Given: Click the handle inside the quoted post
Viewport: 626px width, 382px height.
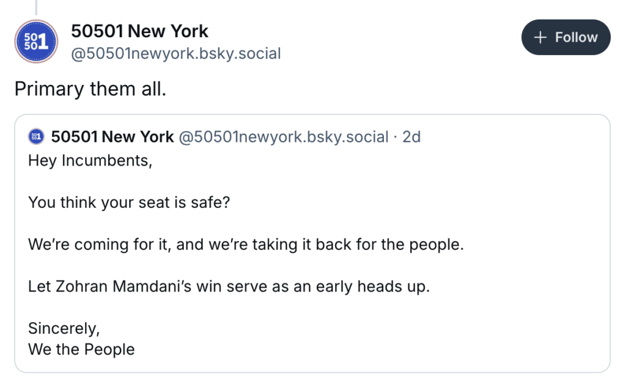Looking at the screenshot, I should click(x=283, y=137).
